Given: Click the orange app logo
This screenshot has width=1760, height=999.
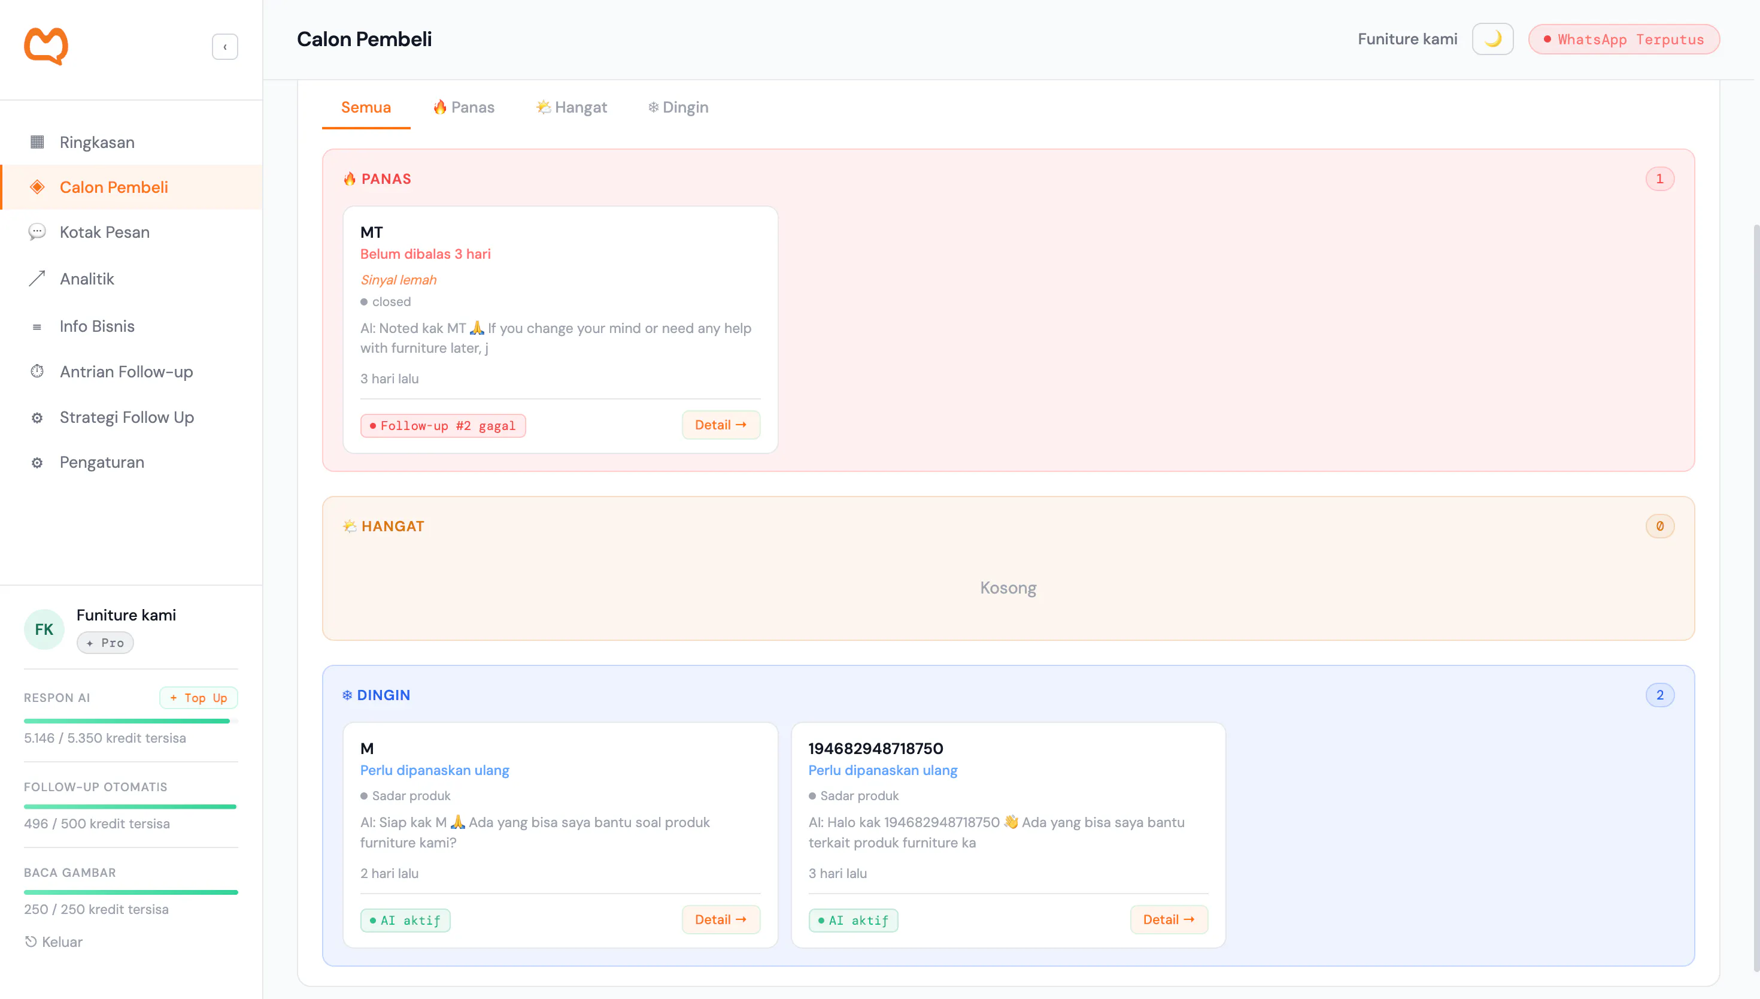Looking at the screenshot, I should click(x=46, y=46).
